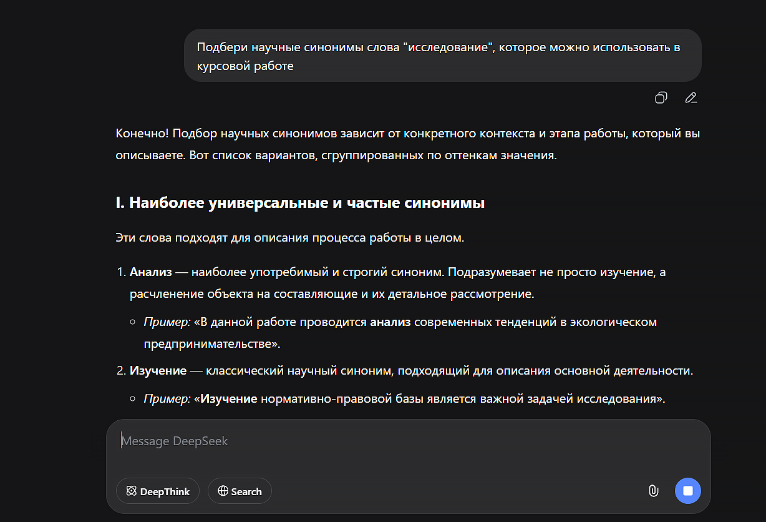Click the word "предпринимательстве" in the example

tap(208, 343)
